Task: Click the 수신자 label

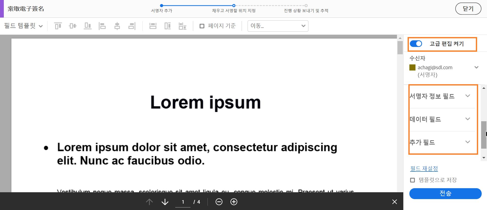Action: tap(417, 58)
